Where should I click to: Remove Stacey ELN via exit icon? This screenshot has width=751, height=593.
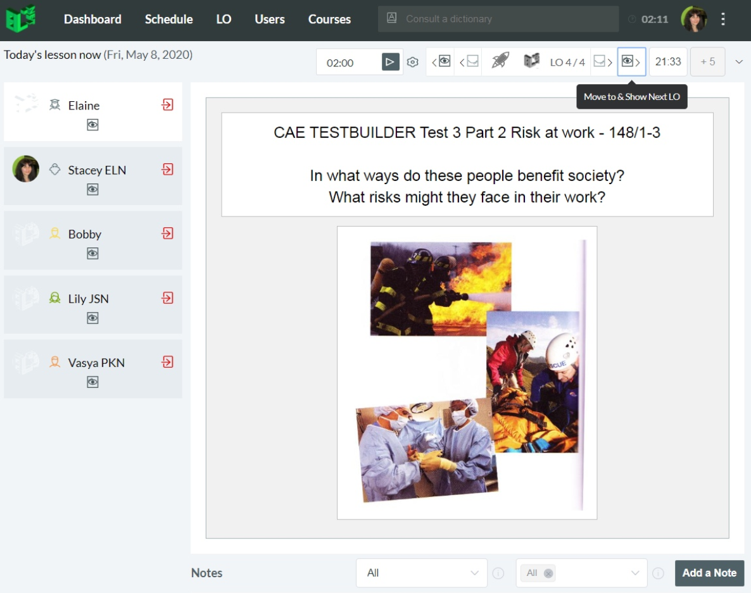[x=168, y=169]
